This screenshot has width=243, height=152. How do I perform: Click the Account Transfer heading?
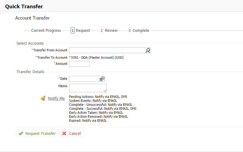point(32,18)
